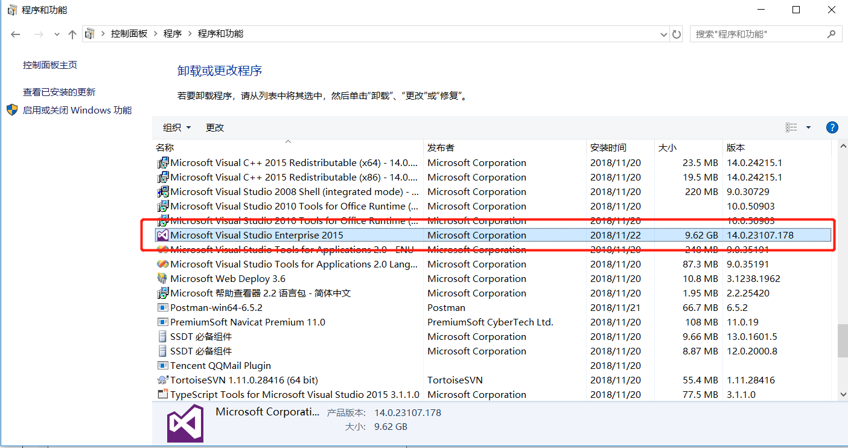Click version cell 14.0.23107.178 in list

coord(760,235)
